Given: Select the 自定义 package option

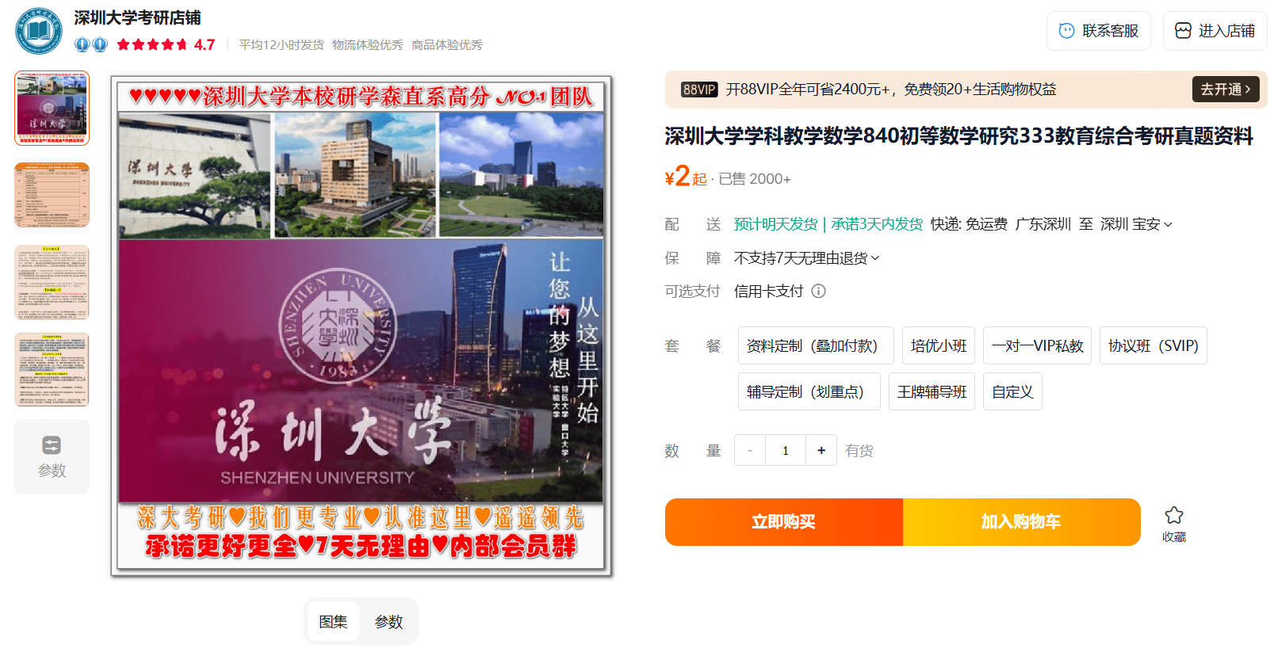Looking at the screenshot, I should (x=1012, y=391).
